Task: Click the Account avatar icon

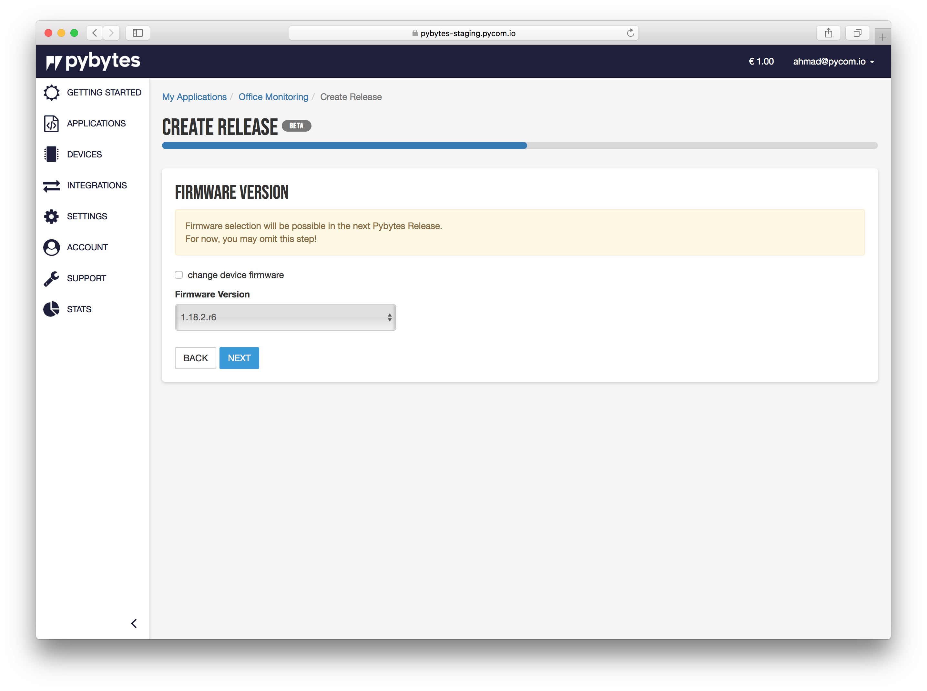Action: 51,247
